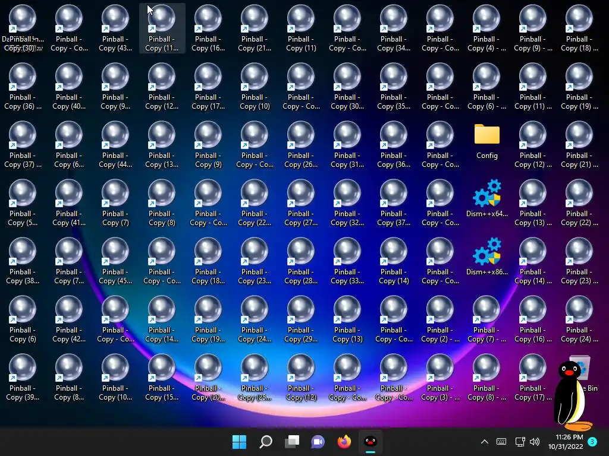Switch to the running Pingu taskbar app
Viewport: 609px width, 456px height.
coord(371,442)
